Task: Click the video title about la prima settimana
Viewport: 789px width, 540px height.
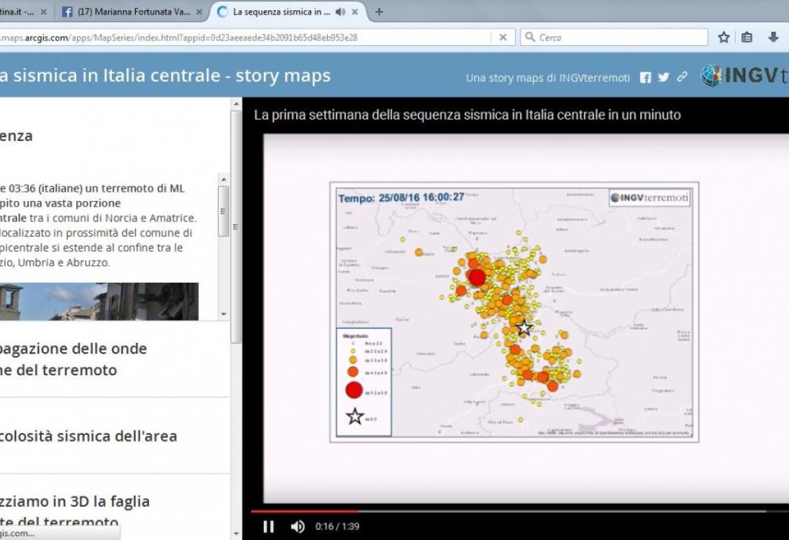Action: [467, 115]
